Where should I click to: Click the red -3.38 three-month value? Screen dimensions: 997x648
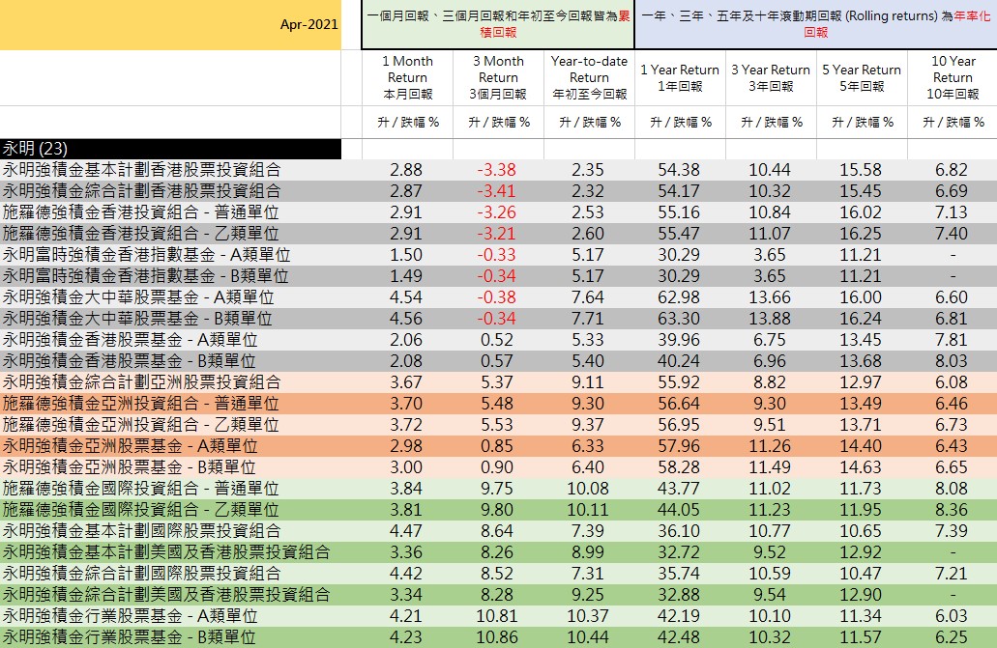point(497,170)
